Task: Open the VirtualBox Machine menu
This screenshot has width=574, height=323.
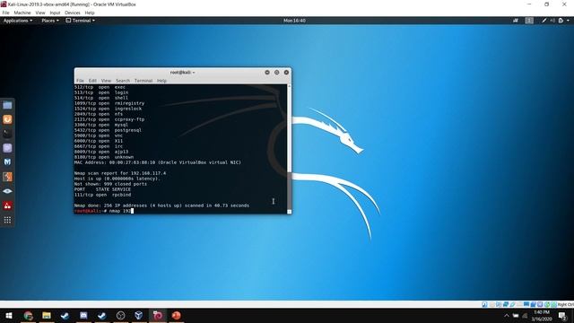Action: [x=22, y=13]
